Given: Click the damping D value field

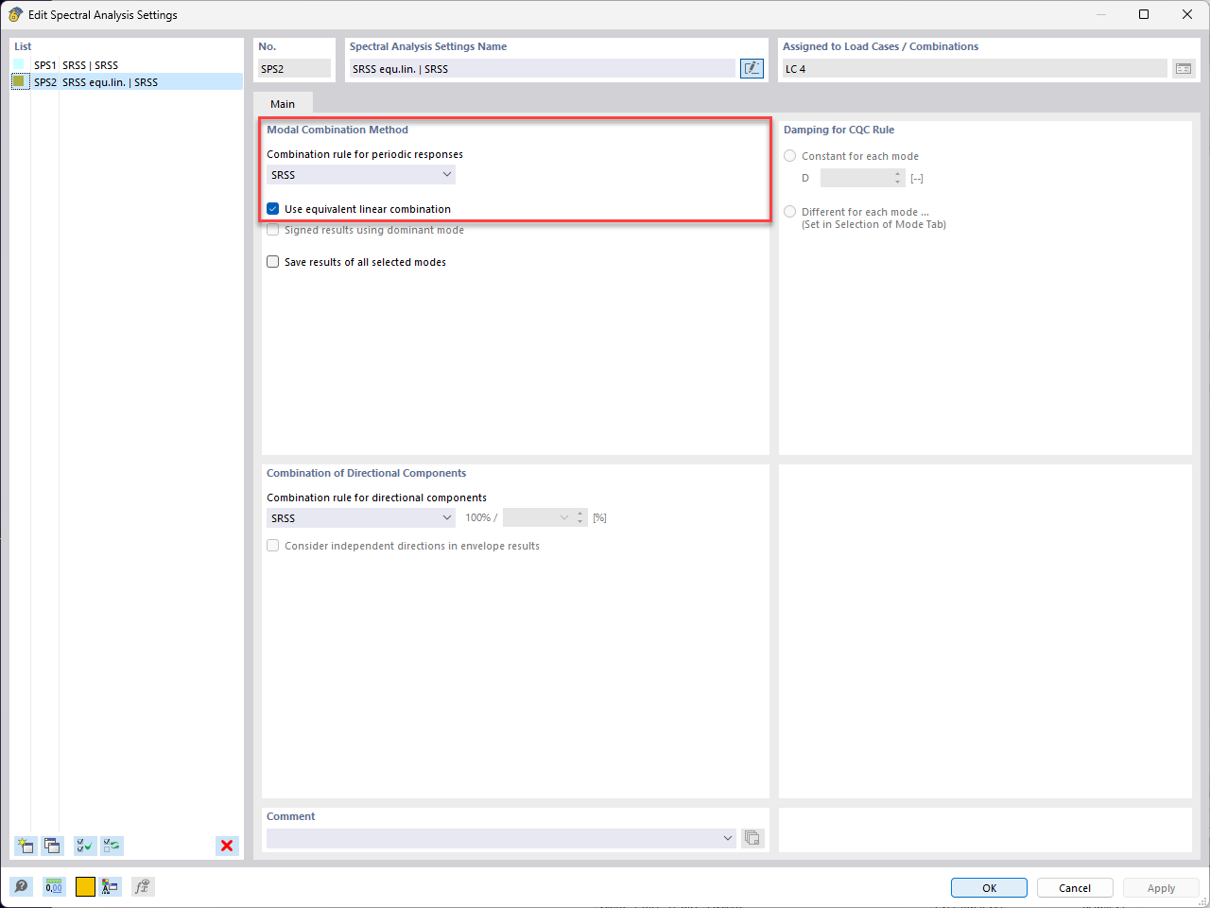Looking at the screenshot, I should 856,178.
